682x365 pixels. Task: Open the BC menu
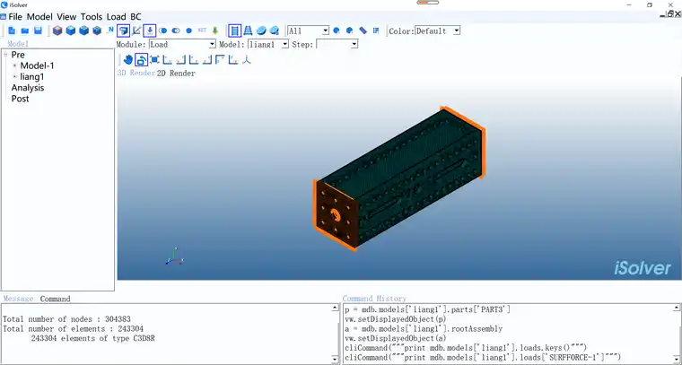pos(136,17)
